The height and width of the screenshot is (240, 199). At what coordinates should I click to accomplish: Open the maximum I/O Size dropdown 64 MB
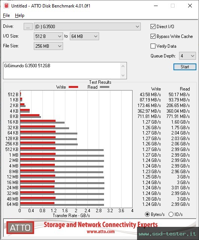(x=84, y=36)
